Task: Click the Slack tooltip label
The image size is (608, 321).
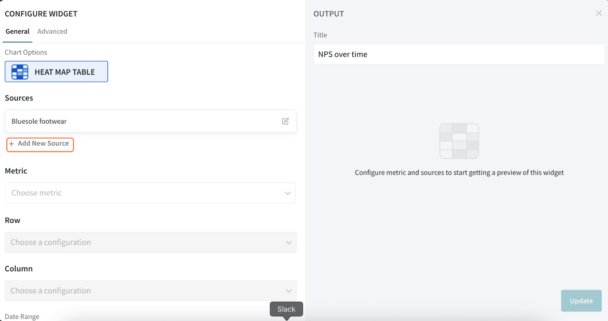Action: (286, 309)
